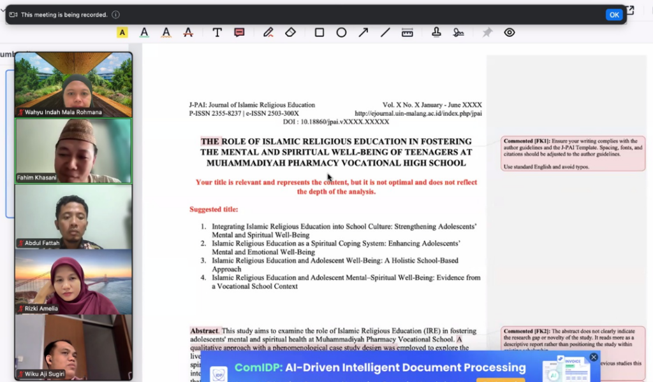Select Fahim Khasani's video tile
653x382 pixels.
(73, 151)
